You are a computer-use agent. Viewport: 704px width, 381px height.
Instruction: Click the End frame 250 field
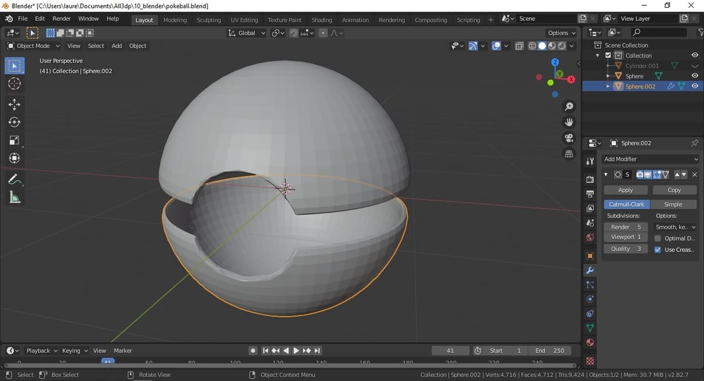pyautogui.click(x=550, y=350)
